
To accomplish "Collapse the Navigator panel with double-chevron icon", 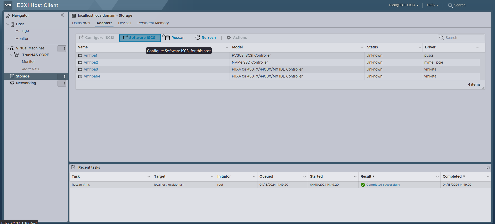I will pos(62,15).
